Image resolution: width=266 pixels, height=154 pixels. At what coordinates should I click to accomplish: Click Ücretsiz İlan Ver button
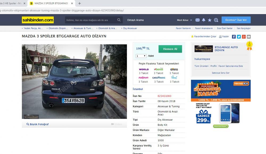[x=236, y=20]
